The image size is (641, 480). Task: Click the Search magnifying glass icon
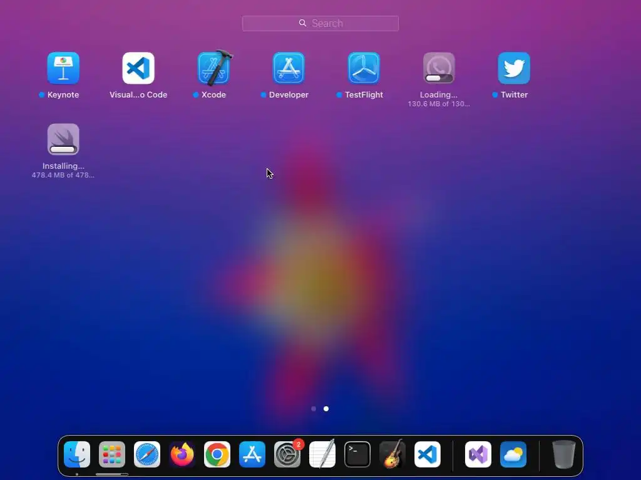(x=302, y=23)
